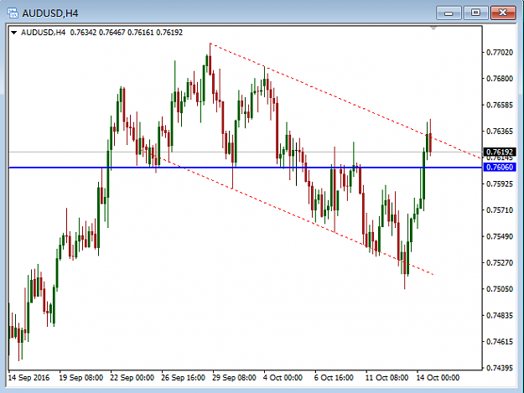Click the 0.74835 price scale value

pyautogui.click(x=500, y=315)
